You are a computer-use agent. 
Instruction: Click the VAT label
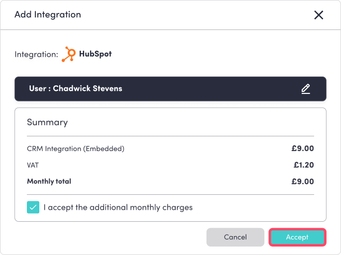33,165
